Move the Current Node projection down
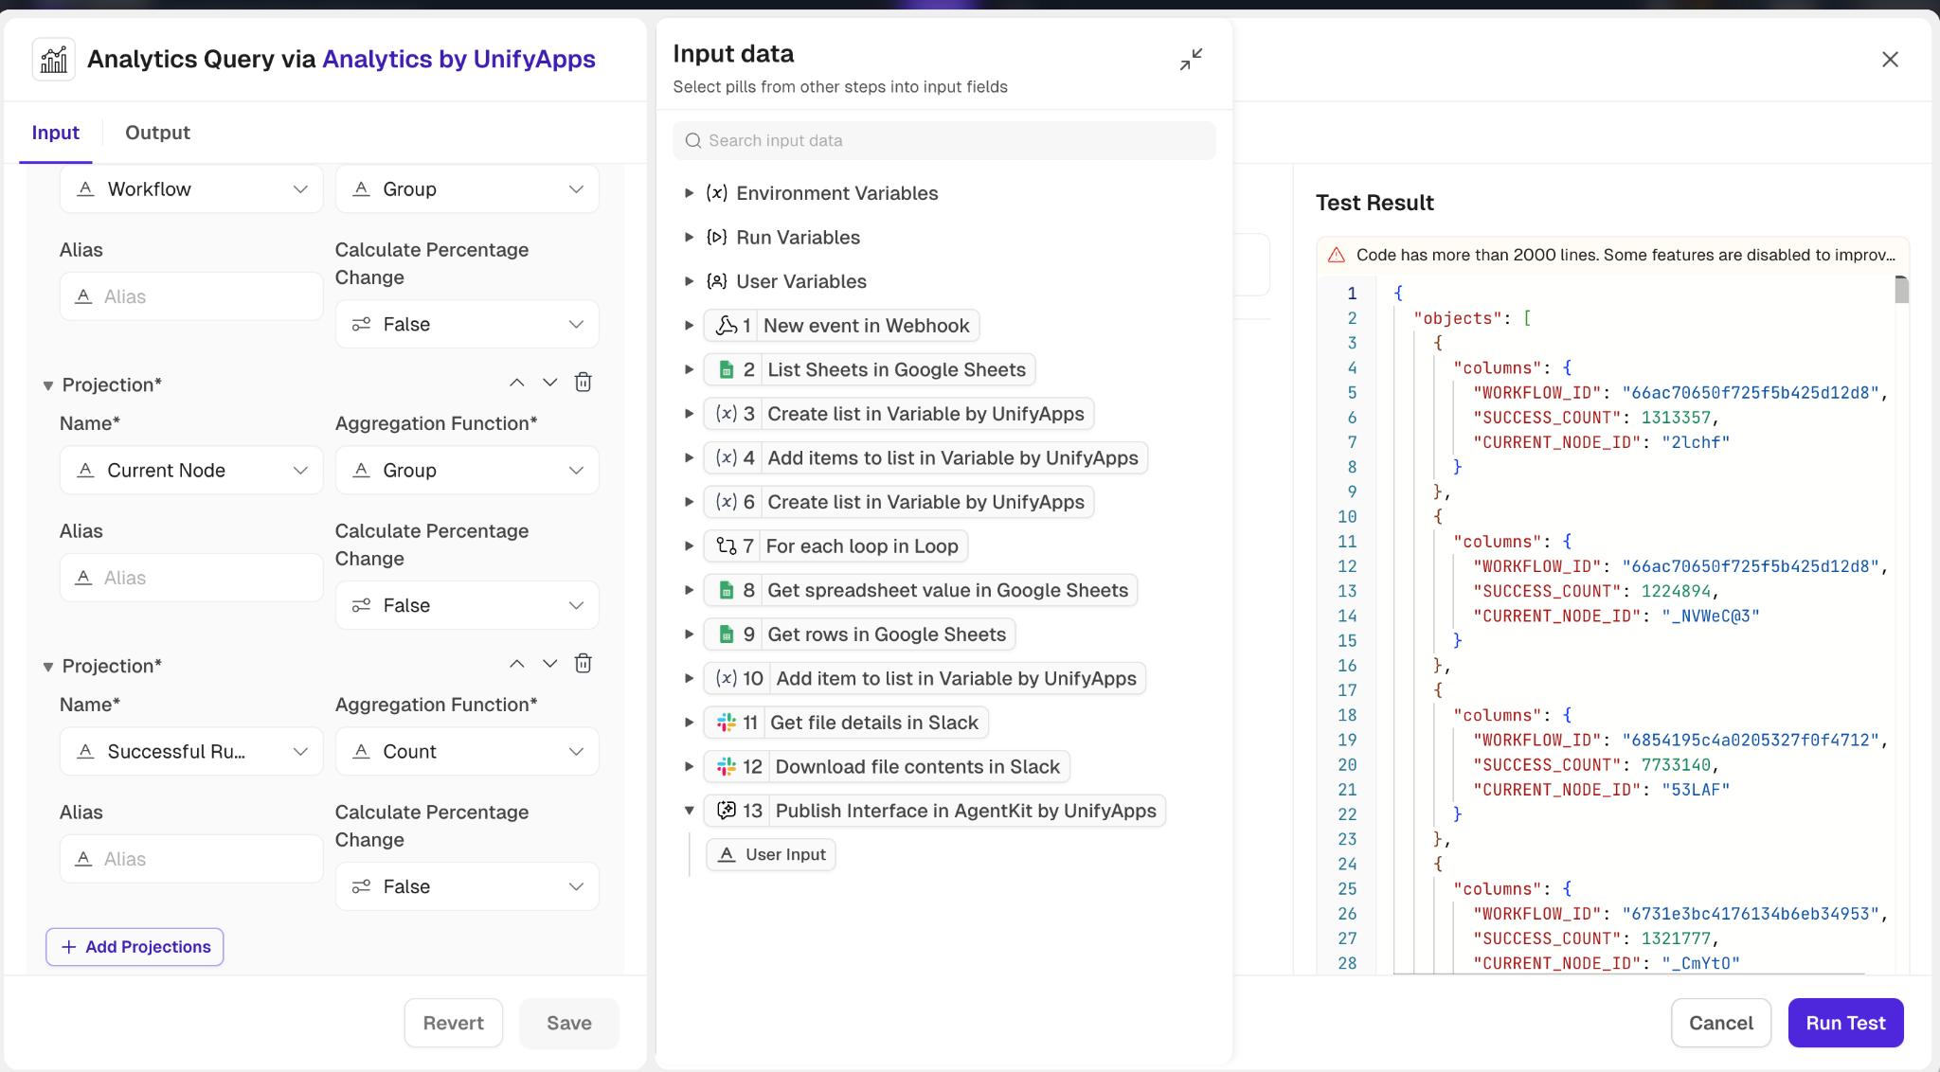This screenshot has height=1072, width=1940. pos(549,383)
